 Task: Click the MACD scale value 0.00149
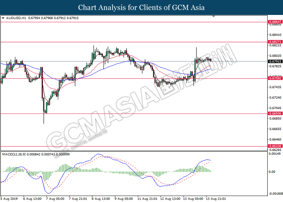(x=275, y=154)
